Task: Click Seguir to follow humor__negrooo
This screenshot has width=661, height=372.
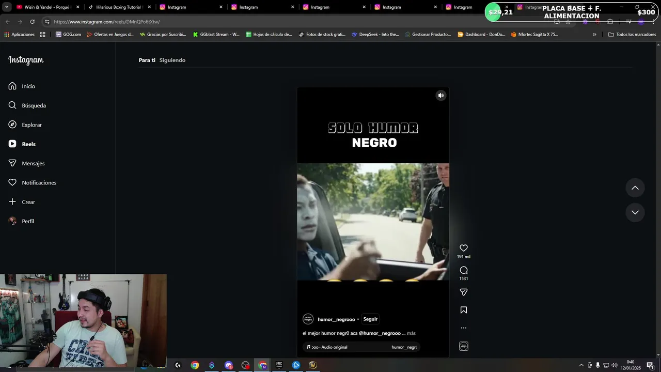Action: (x=370, y=319)
